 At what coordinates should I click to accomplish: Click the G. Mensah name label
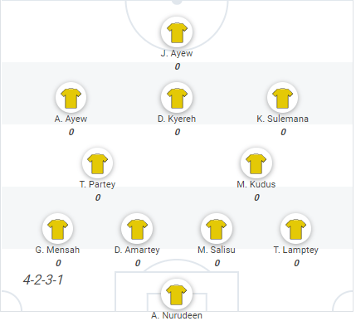click(57, 250)
